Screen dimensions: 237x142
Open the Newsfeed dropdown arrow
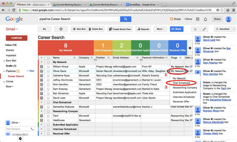(x=234, y=29)
